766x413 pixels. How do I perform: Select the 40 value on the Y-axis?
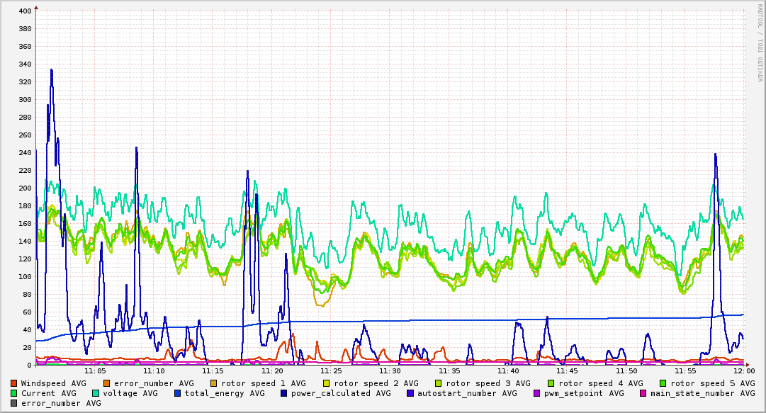click(27, 330)
